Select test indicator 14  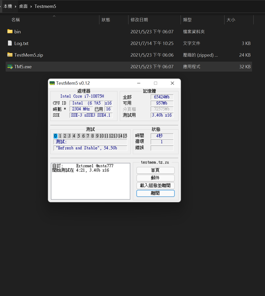[x=120, y=136]
